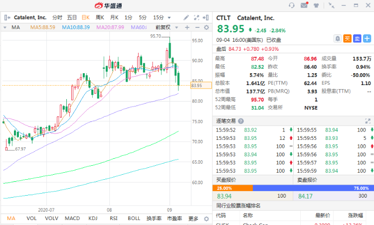Click the 最新价 column header
This screenshot has height=225, width=374.
point(323,216)
